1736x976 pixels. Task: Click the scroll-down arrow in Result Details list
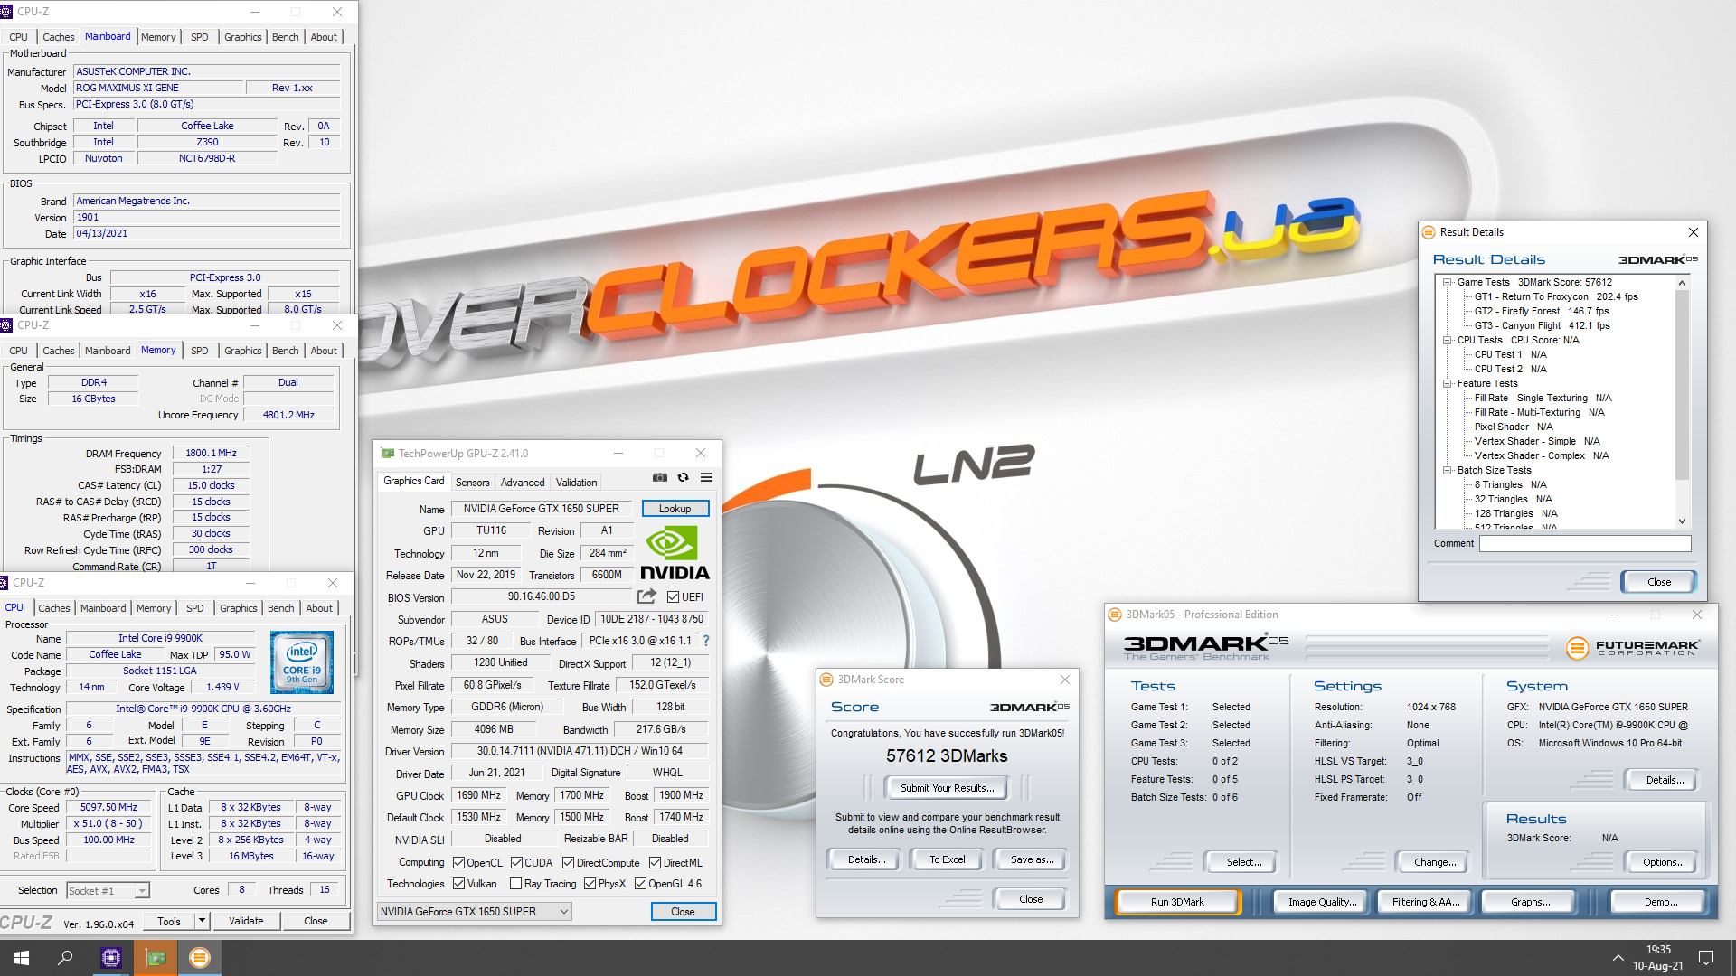(x=1682, y=521)
